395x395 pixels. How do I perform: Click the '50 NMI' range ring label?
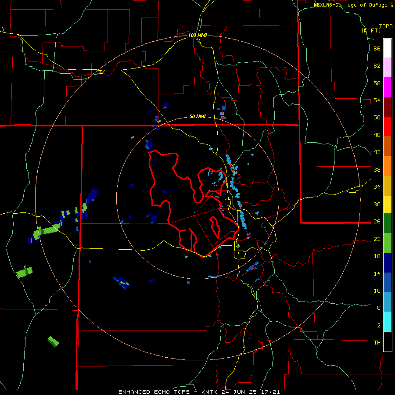[x=197, y=116]
